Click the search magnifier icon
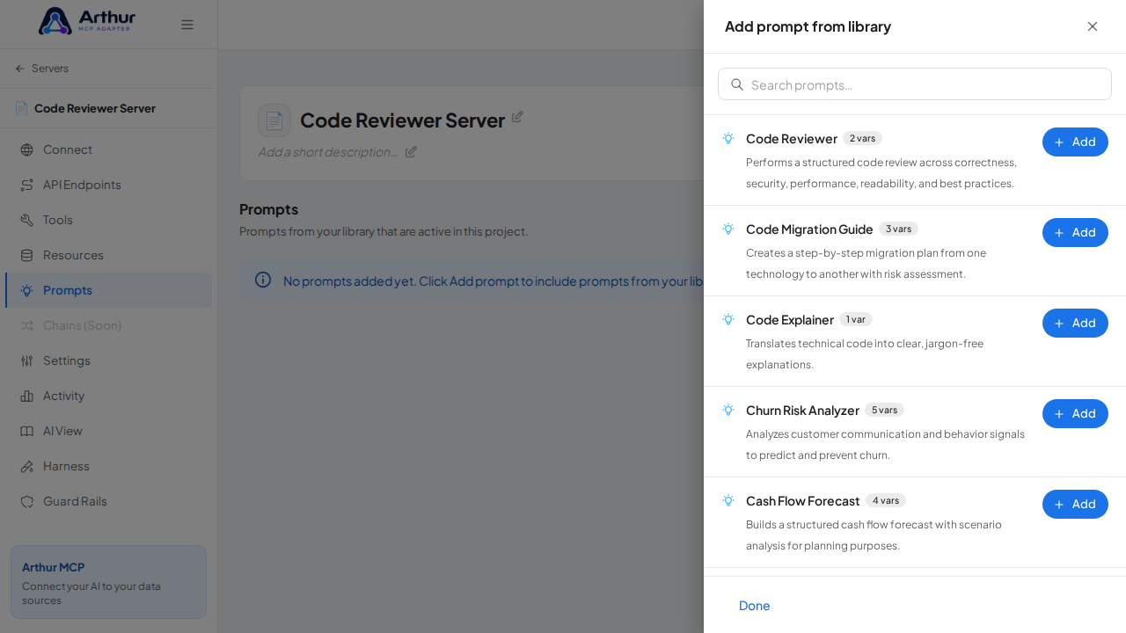The image size is (1126, 633). pyautogui.click(x=737, y=84)
